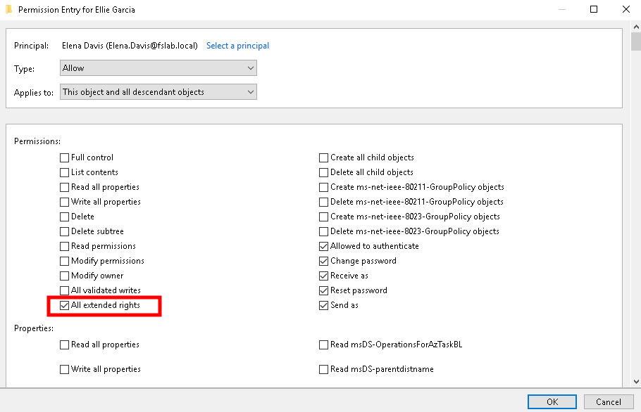Expand the Applies to dropdown
641x412 pixels.
(158, 92)
